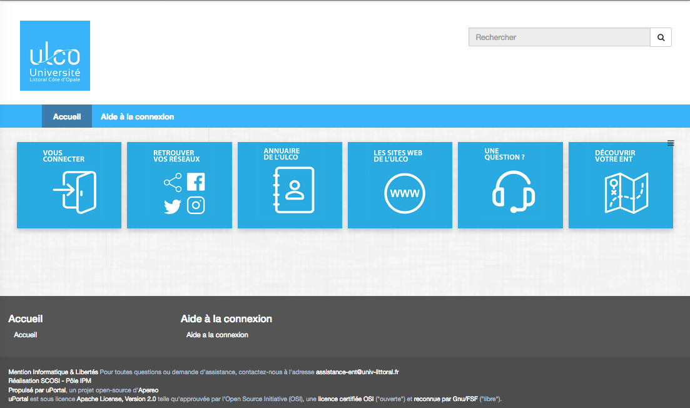Open the map icon for Découvrir votre ENT

pos(626,193)
